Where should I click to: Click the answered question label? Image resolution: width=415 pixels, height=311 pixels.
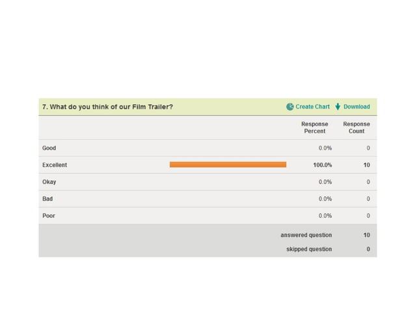(x=306, y=235)
